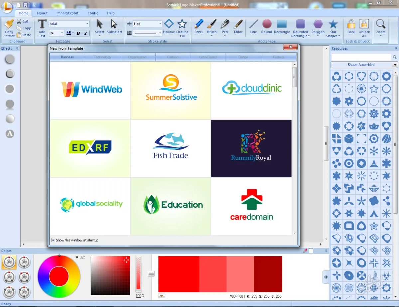Click the Hollow stroke icon
399x307 pixels.
169,24
